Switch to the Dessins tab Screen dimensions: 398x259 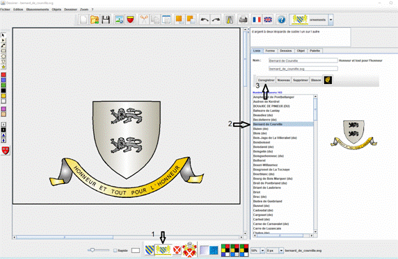(285, 51)
